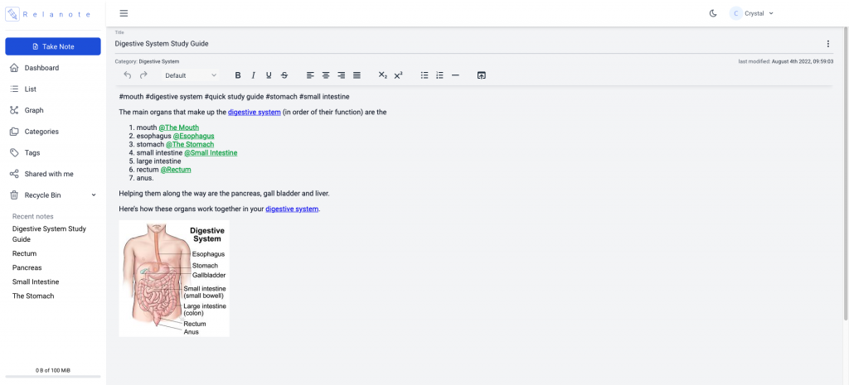Image resolution: width=849 pixels, height=385 pixels.
Task: Justify text alignment
Action: (357, 75)
